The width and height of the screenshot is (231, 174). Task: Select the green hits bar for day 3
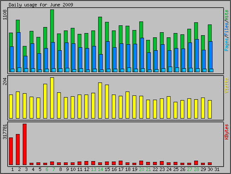(x=24, y=51)
